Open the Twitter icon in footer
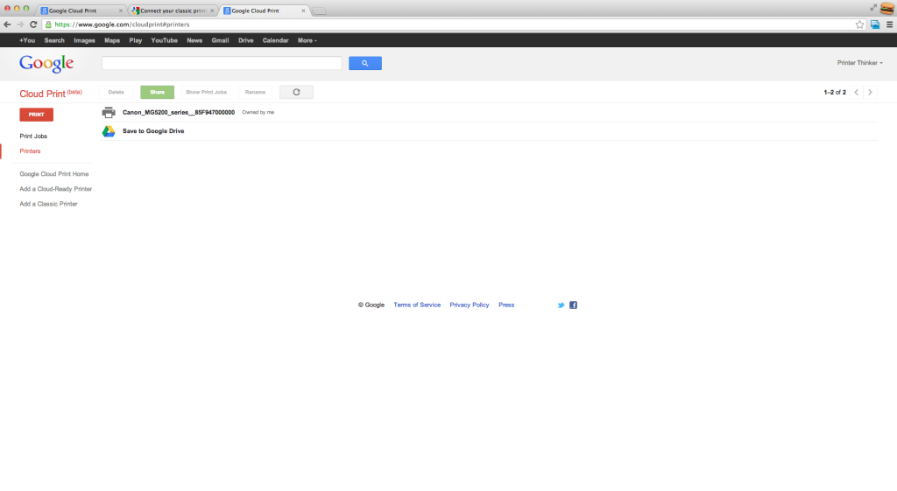 561,305
